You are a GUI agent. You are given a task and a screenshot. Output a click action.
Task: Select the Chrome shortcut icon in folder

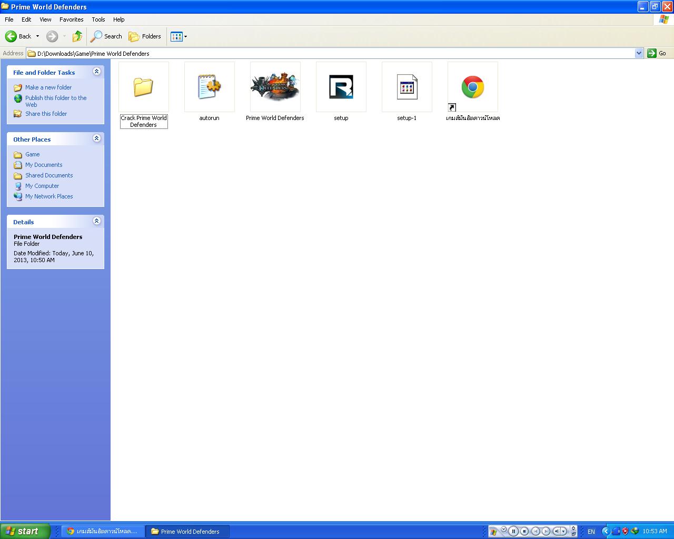(473, 87)
